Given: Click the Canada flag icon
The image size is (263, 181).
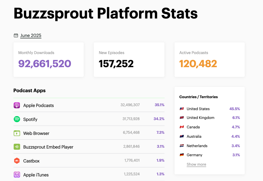Looking at the screenshot, I should point(182,127).
